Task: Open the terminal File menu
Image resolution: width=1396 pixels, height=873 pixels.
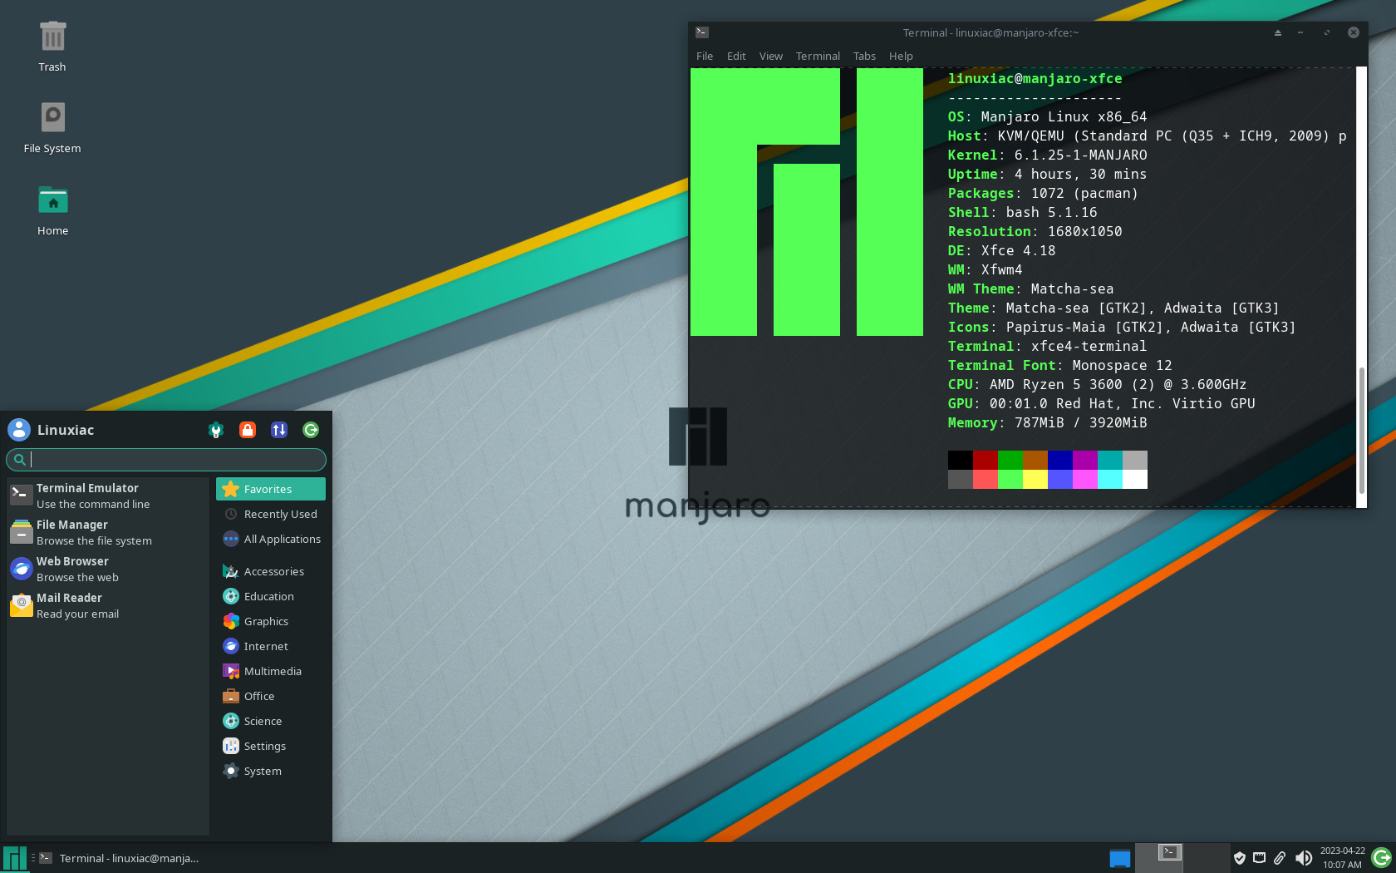Action: [705, 56]
